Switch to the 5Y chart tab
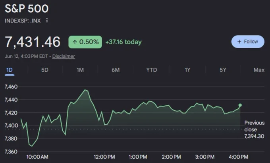This screenshot has height=163, width=270. point(223,70)
